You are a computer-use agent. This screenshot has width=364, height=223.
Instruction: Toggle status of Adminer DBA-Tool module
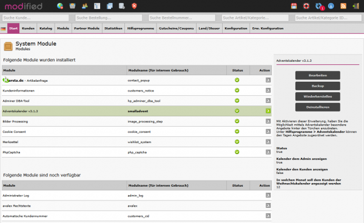[x=237, y=101]
